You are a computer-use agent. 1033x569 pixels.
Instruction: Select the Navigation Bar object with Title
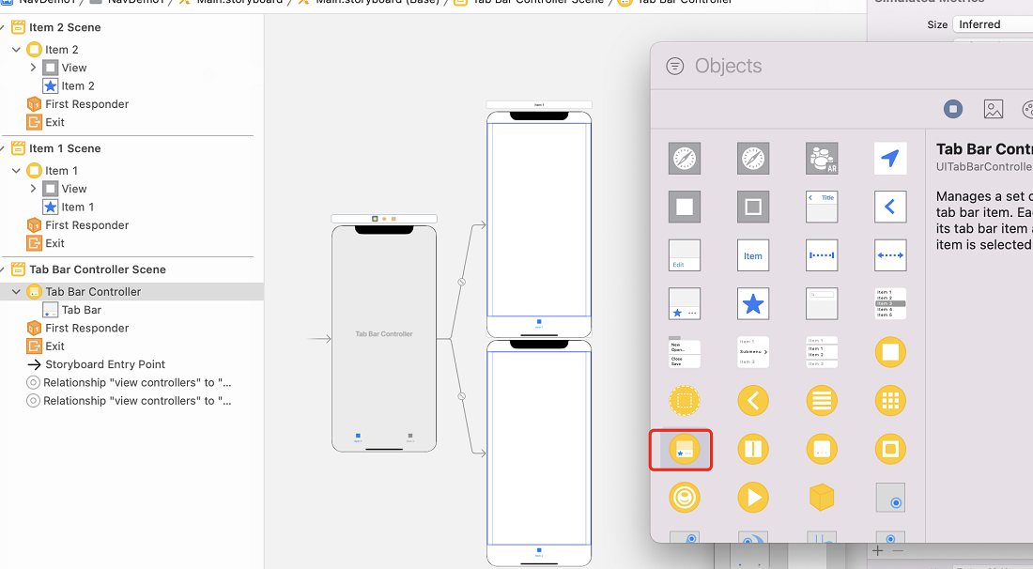click(x=822, y=207)
